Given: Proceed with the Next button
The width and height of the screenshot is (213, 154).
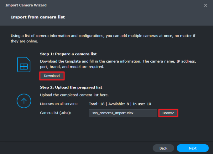Looking at the screenshot, I should (x=192, y=148).
